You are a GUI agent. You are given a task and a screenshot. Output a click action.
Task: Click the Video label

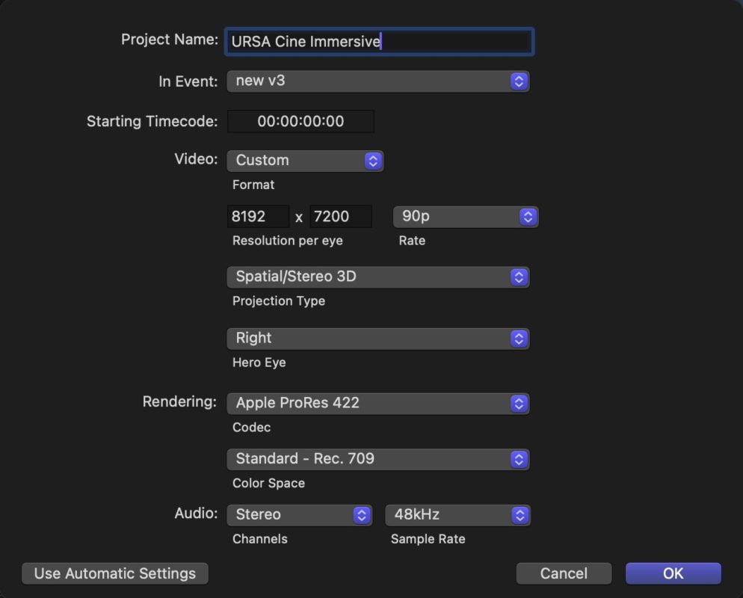coord(196,158)
